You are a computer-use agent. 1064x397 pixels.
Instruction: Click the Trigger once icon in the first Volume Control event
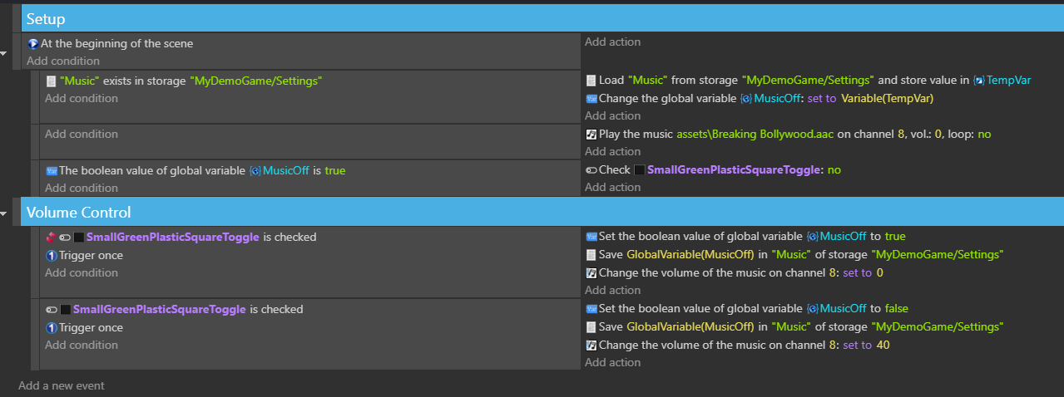[x=52, y=256]
